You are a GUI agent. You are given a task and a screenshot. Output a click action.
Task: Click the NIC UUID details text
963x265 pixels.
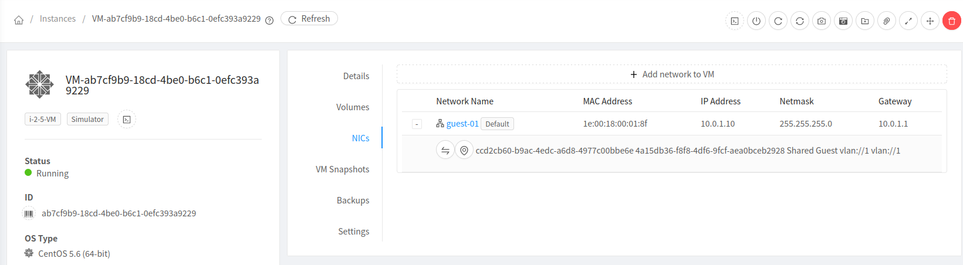click(688, 151)
